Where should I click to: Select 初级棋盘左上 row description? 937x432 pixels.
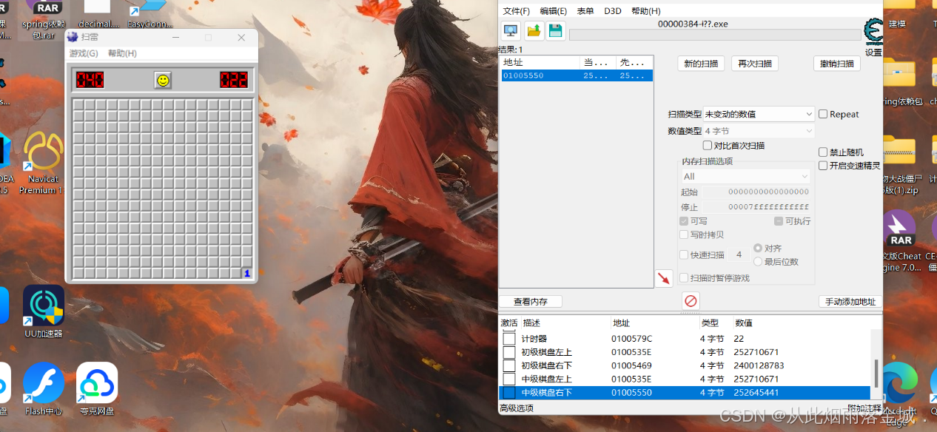pos(546,352)
